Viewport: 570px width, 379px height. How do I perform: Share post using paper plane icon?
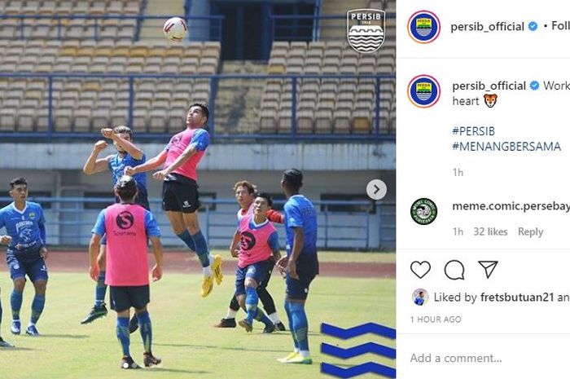(488, 269)
